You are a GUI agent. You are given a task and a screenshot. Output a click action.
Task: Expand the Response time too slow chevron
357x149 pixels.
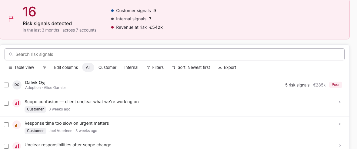(x=340, y=124)
